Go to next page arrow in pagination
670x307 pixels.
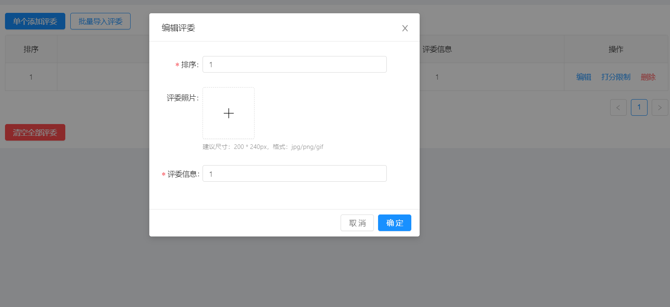click(x=660, y=107)
